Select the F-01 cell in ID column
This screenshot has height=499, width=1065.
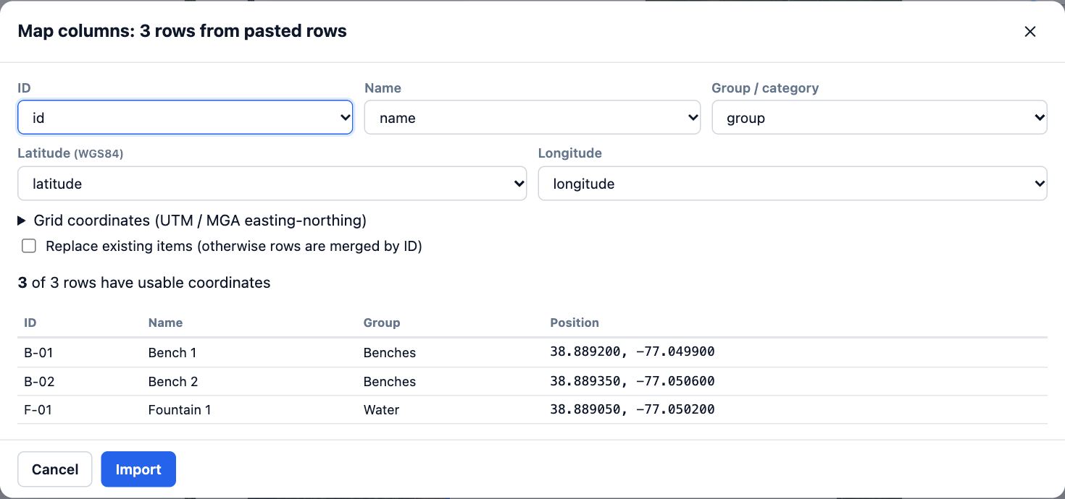(x=38, y=410)
